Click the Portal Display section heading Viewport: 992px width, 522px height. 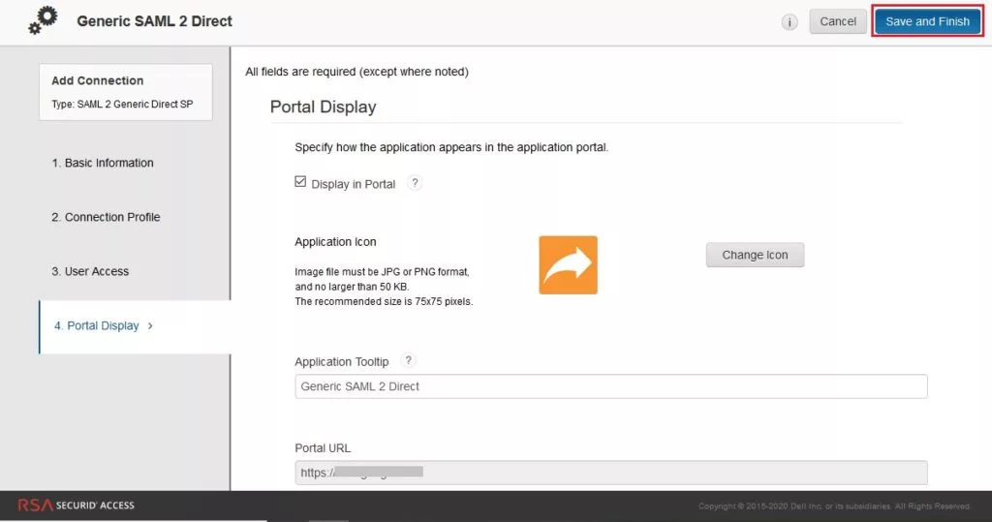click(x=323, y=107)
